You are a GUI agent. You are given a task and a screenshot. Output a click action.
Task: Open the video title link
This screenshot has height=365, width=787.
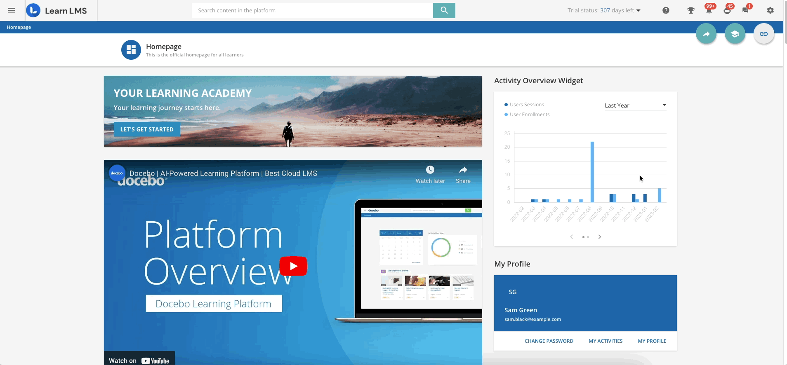coord(223,173)
